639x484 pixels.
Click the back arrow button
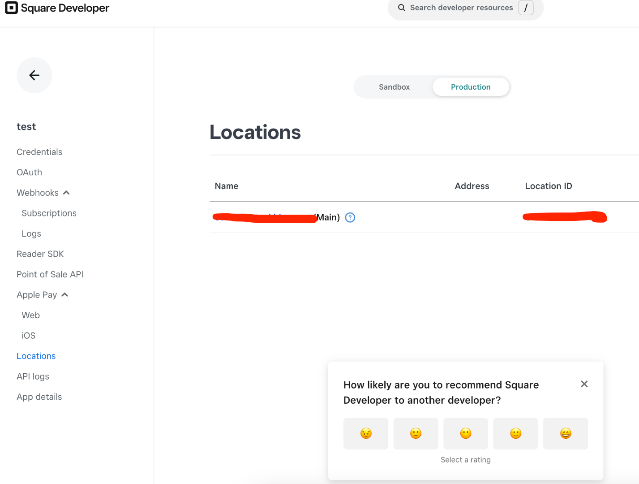click(x=34, y=75)
